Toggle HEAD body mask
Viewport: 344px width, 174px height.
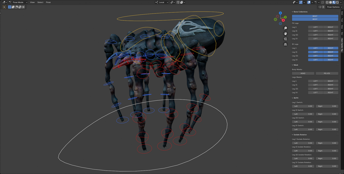point(303,73)
